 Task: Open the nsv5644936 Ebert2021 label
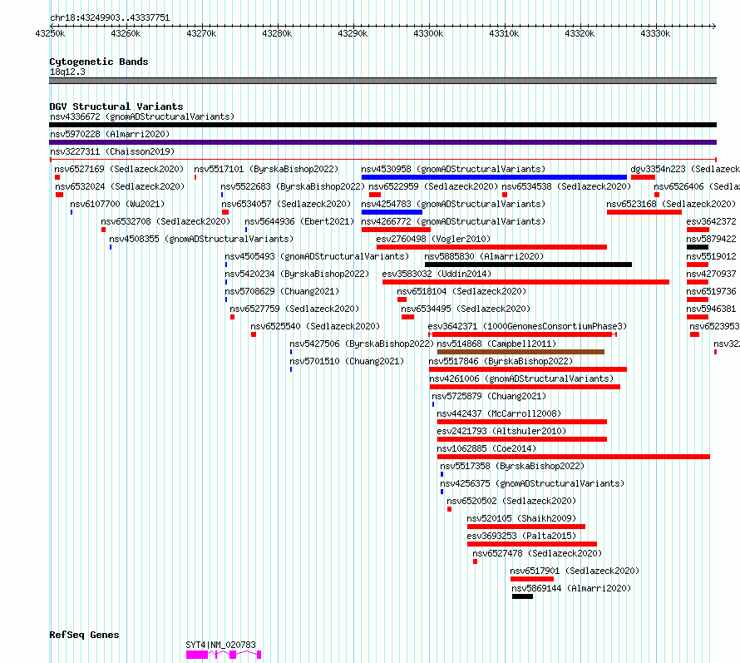299,221
